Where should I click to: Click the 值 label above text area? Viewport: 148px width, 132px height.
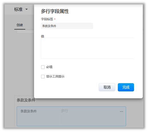[43, 36]
